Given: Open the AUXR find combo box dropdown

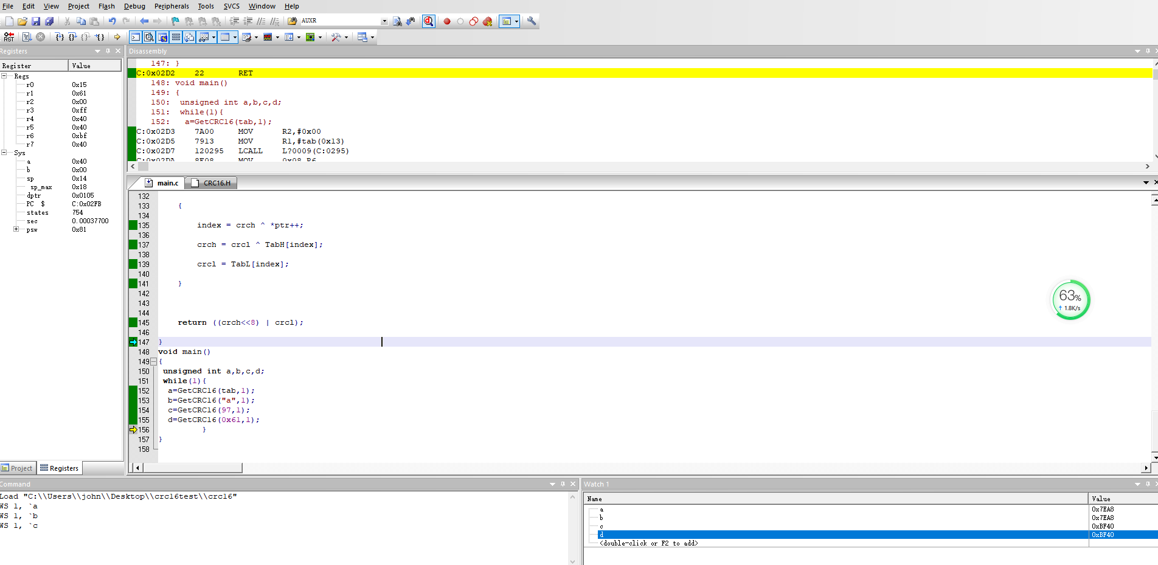Looking at the screenshot, I should 384,21.
